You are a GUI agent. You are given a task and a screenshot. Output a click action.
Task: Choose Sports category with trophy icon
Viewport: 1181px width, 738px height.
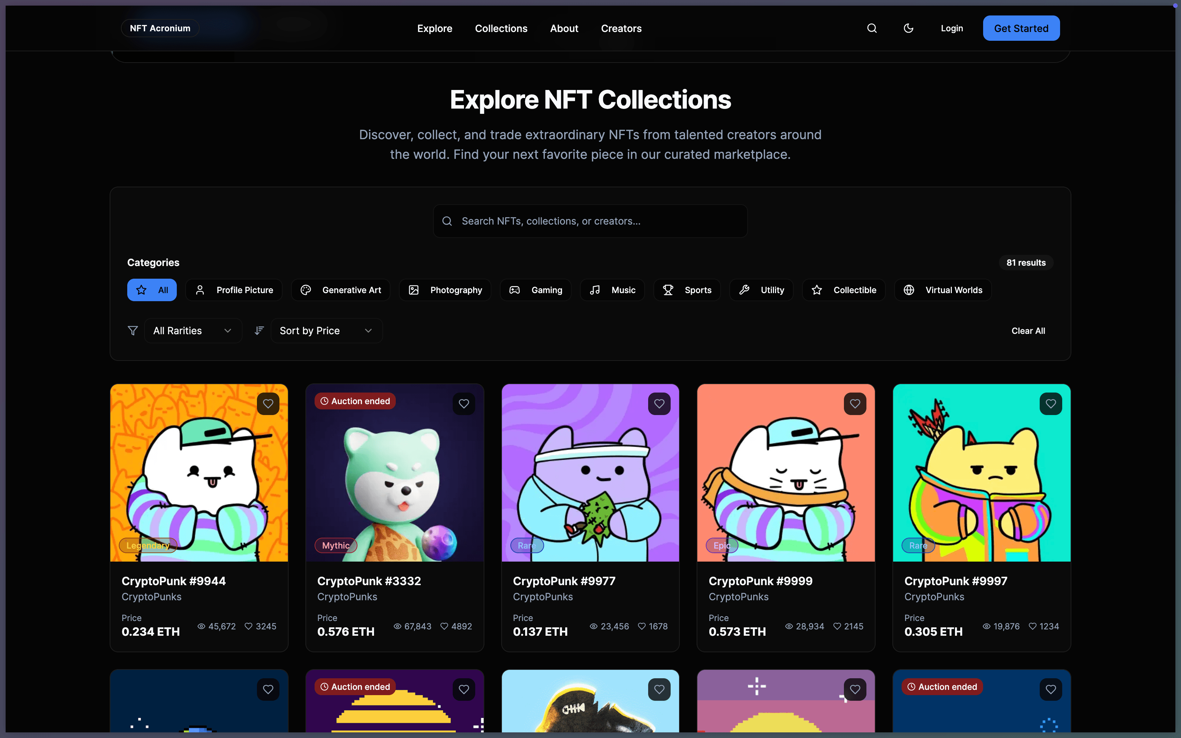coord(687,290)
